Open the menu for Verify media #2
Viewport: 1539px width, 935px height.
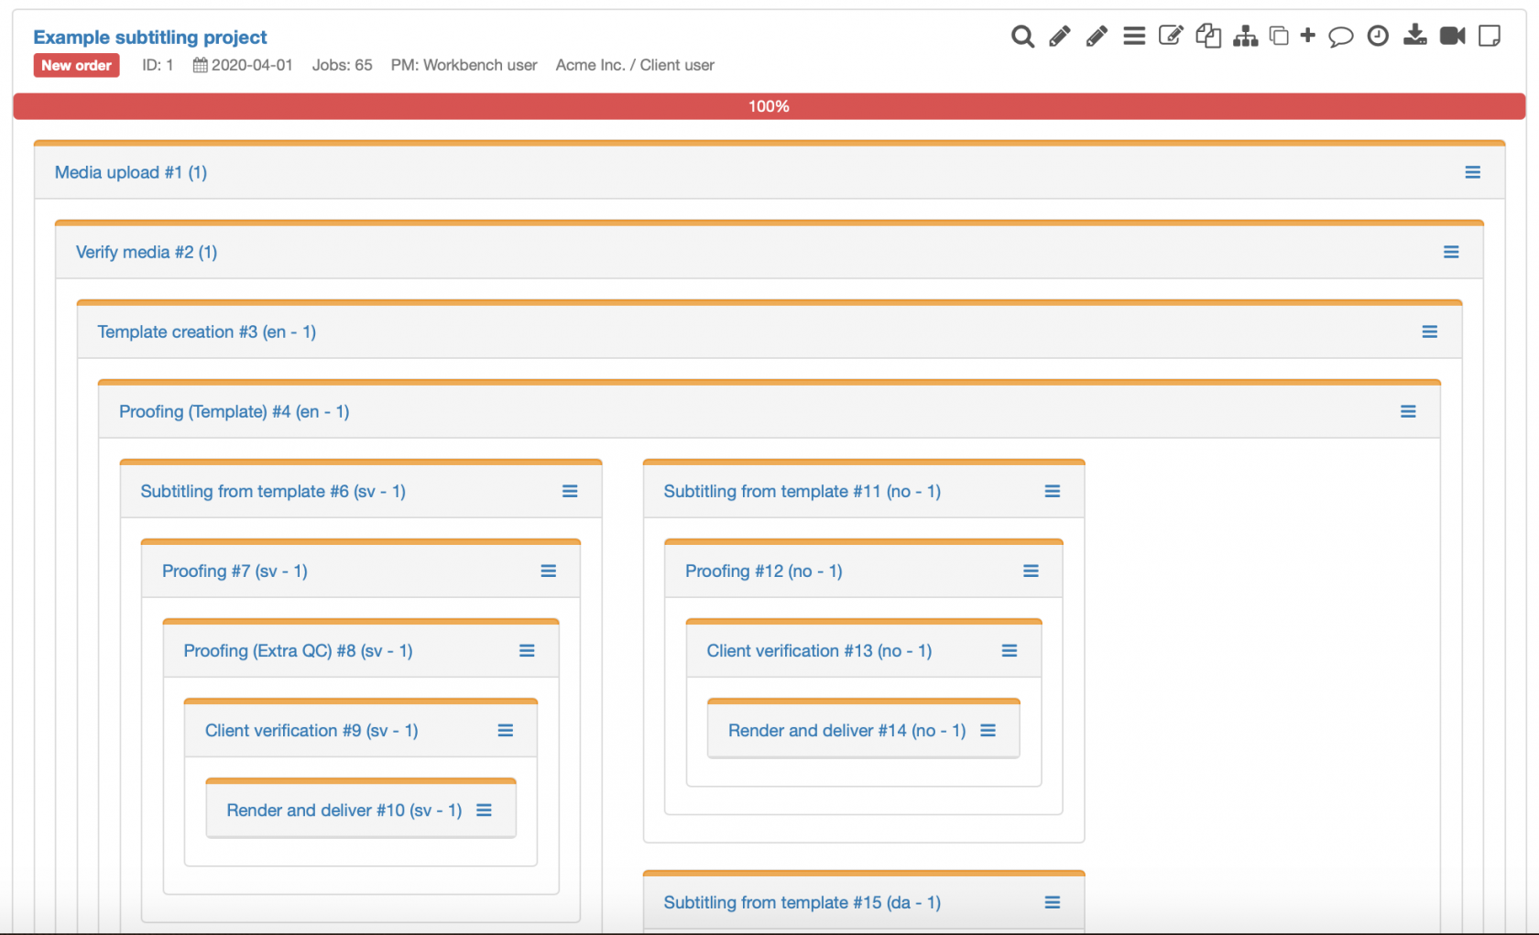pos(1451,252)
